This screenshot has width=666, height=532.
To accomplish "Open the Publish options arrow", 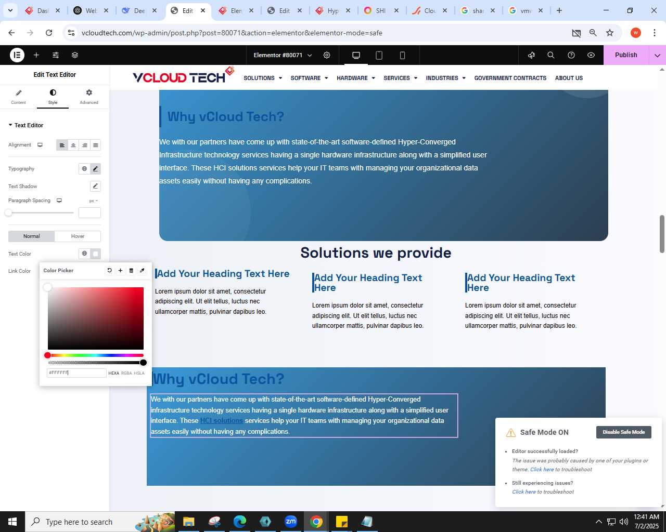I will [x=657, y=55].
